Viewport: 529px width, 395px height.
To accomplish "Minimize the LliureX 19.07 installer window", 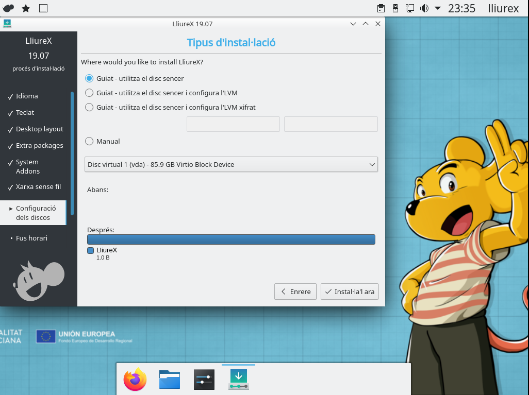I will pos(353,24).
